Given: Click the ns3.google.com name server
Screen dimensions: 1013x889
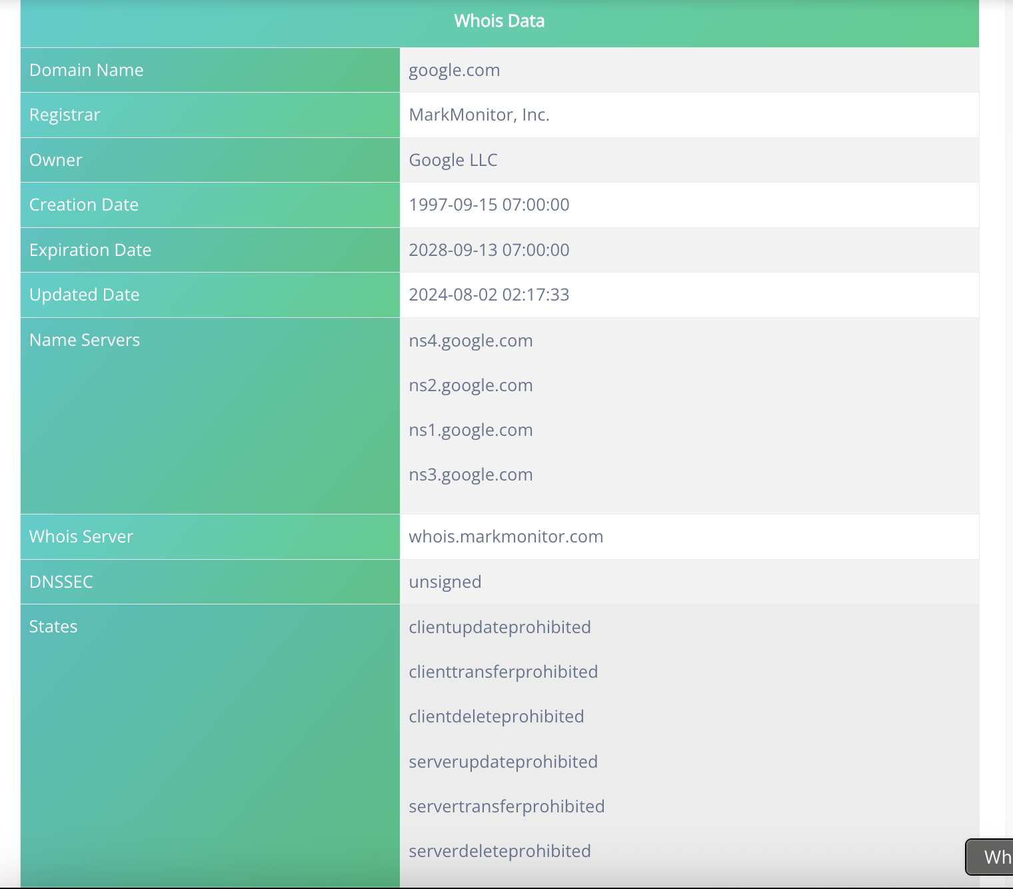Looking at the screenshot, I should tap(471, 474).
